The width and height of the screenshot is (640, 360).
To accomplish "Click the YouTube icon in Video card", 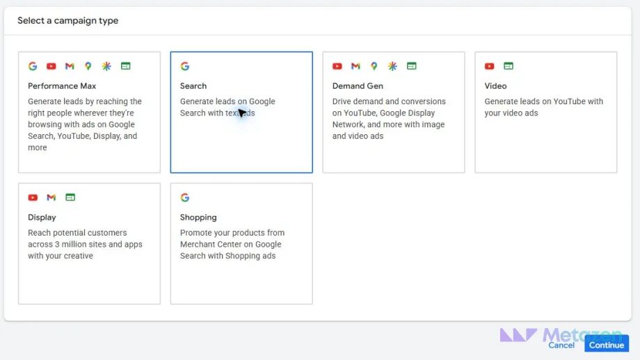I will tap(489, 66).
